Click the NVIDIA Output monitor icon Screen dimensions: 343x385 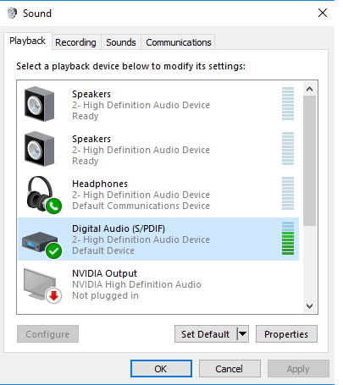point(40,283)
